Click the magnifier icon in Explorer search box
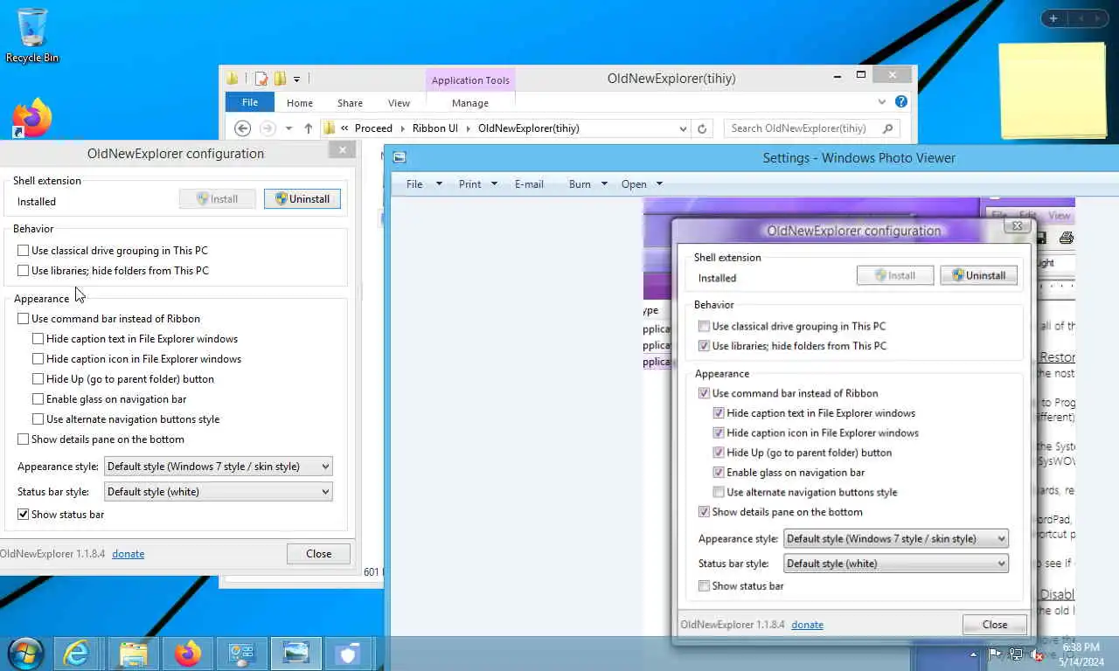1119x671 pixels. pos(888,128)
